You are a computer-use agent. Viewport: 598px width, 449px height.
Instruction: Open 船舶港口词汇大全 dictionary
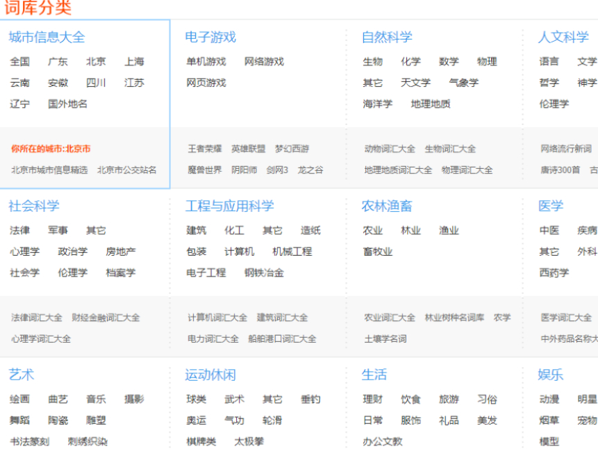click(x=282, y=338)
